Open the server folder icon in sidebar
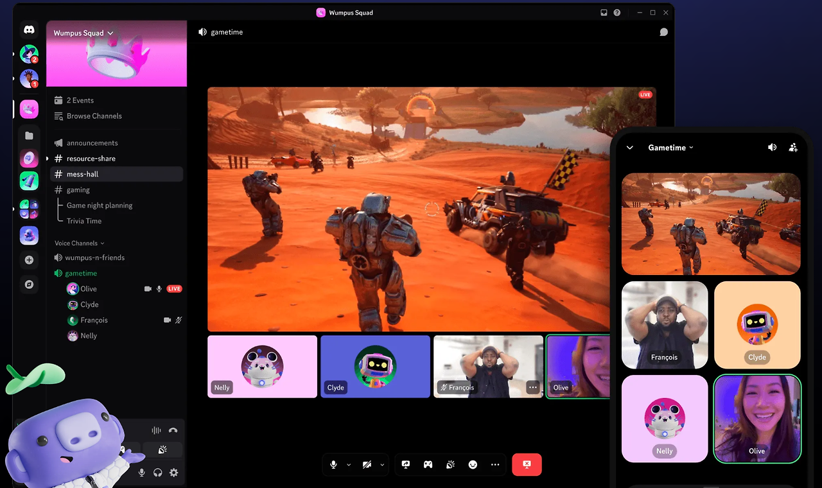 point(29,135)
